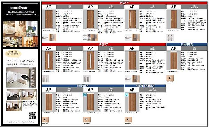Click the interior photo collage below coordinate
The height and width of the screenshot is (127, 209).
tap(21, 34)
